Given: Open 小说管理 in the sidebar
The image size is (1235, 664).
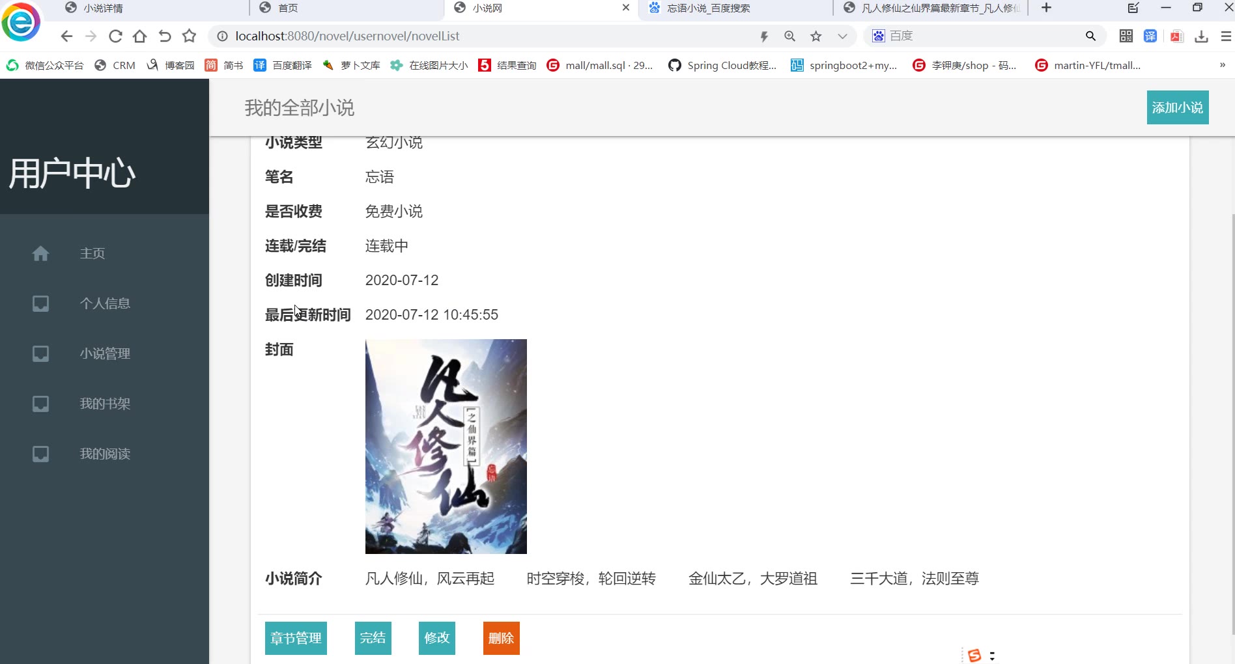Looking at the screenshot, I should click(105, 353).
